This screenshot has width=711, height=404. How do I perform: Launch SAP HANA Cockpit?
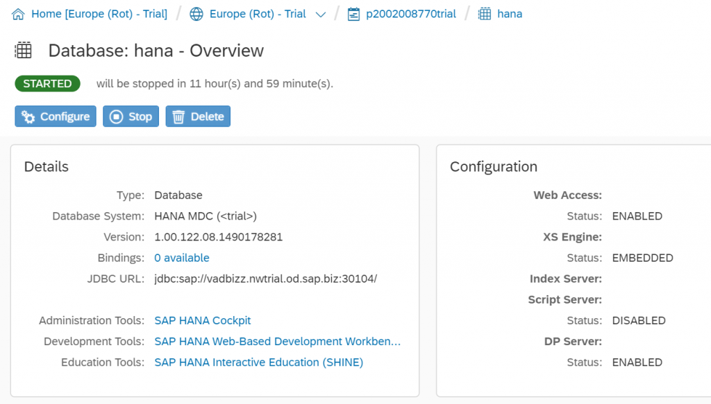(x=203, y=320)
